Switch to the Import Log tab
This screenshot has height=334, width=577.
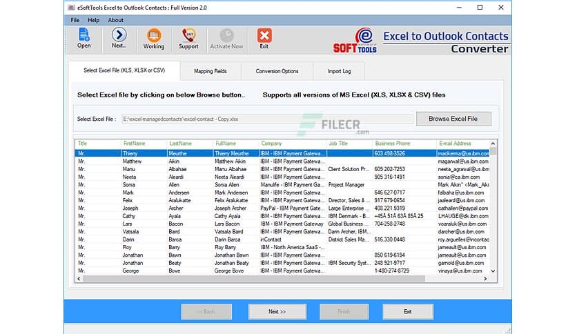(340, 71)
